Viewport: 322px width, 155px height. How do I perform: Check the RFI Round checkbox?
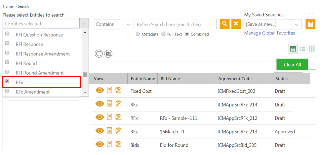(x=7, y=62)
